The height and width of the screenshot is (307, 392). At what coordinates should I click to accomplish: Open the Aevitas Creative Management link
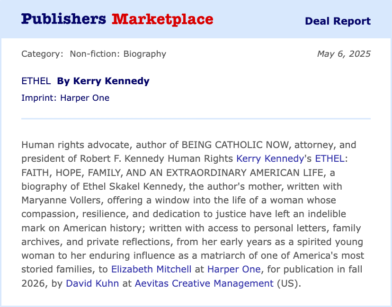tap(204, 283)
